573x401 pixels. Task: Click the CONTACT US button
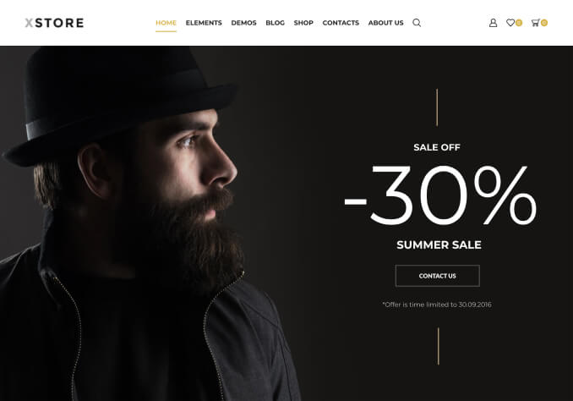pyautogui.click(x=438, y=276)
